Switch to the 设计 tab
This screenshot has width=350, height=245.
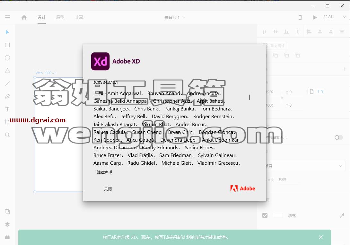(41, 17)
